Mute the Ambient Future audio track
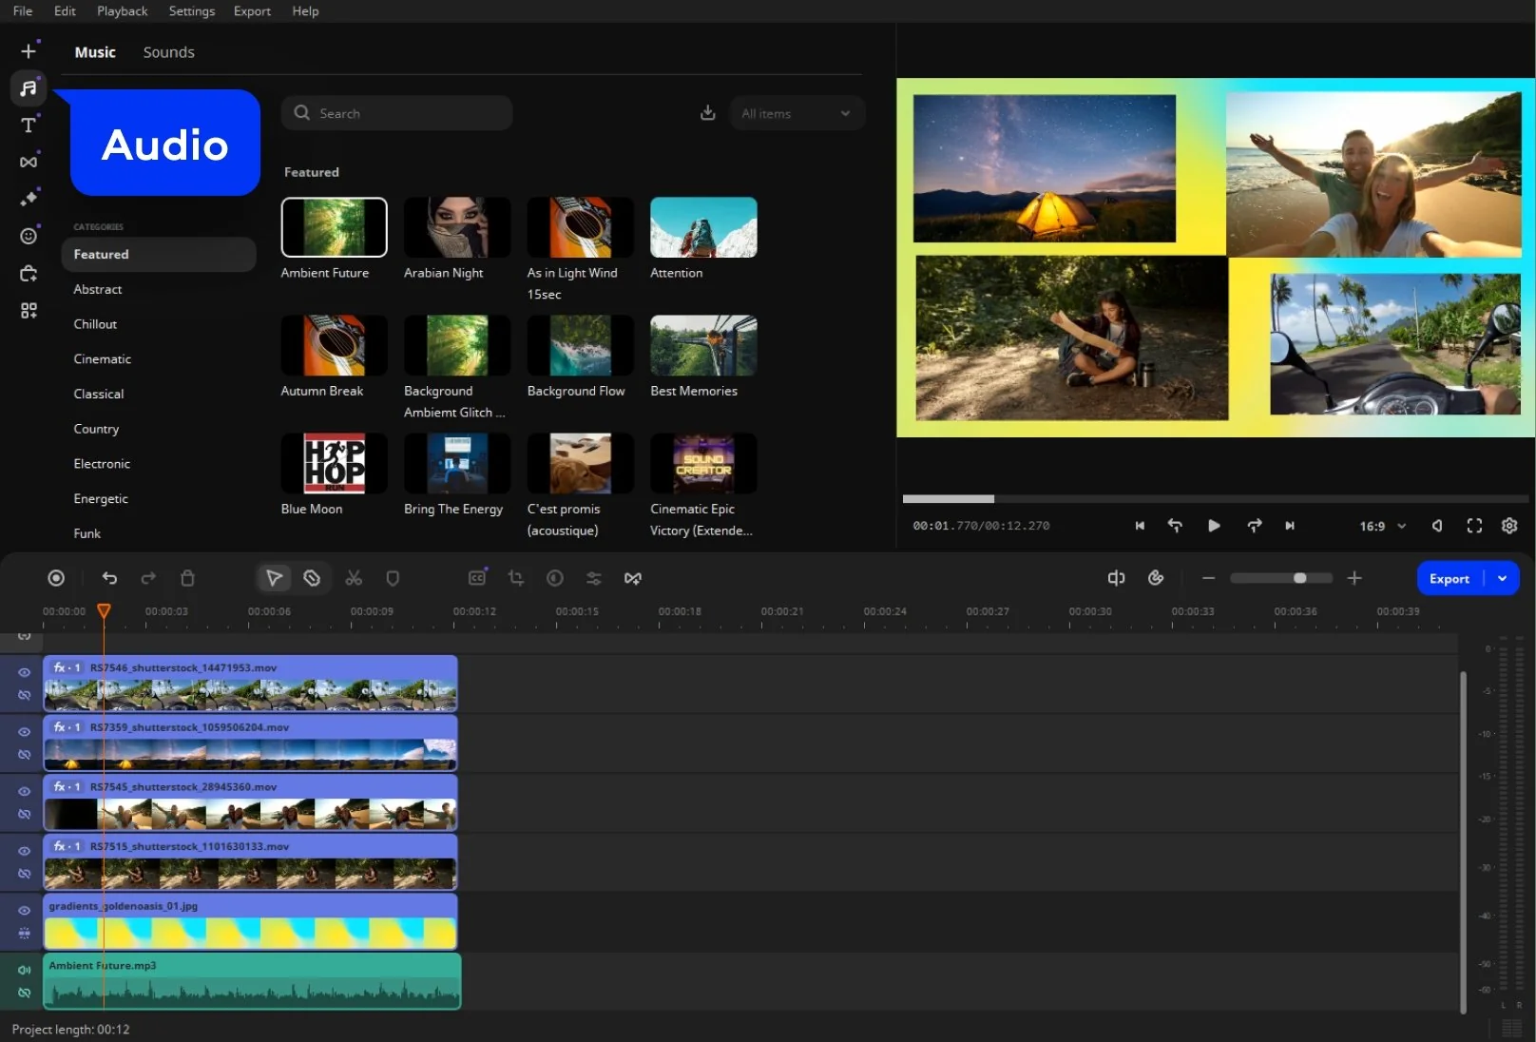Image resolution: width=1536 pixels, height=1042 pixels. pyautogui.click(x=25, y=970)
